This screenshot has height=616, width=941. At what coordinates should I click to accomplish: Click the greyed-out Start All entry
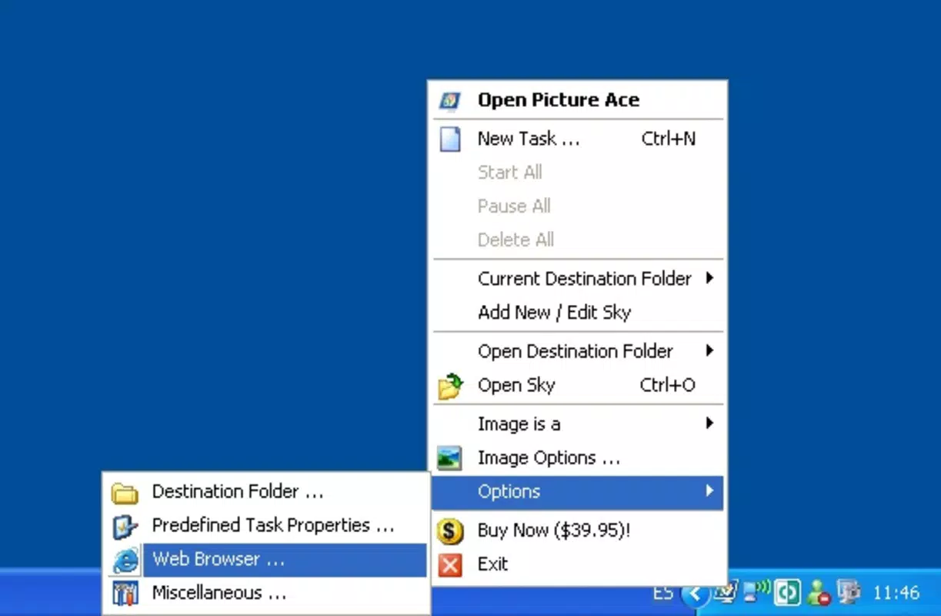pyautogui.click(x=578, y=172)
